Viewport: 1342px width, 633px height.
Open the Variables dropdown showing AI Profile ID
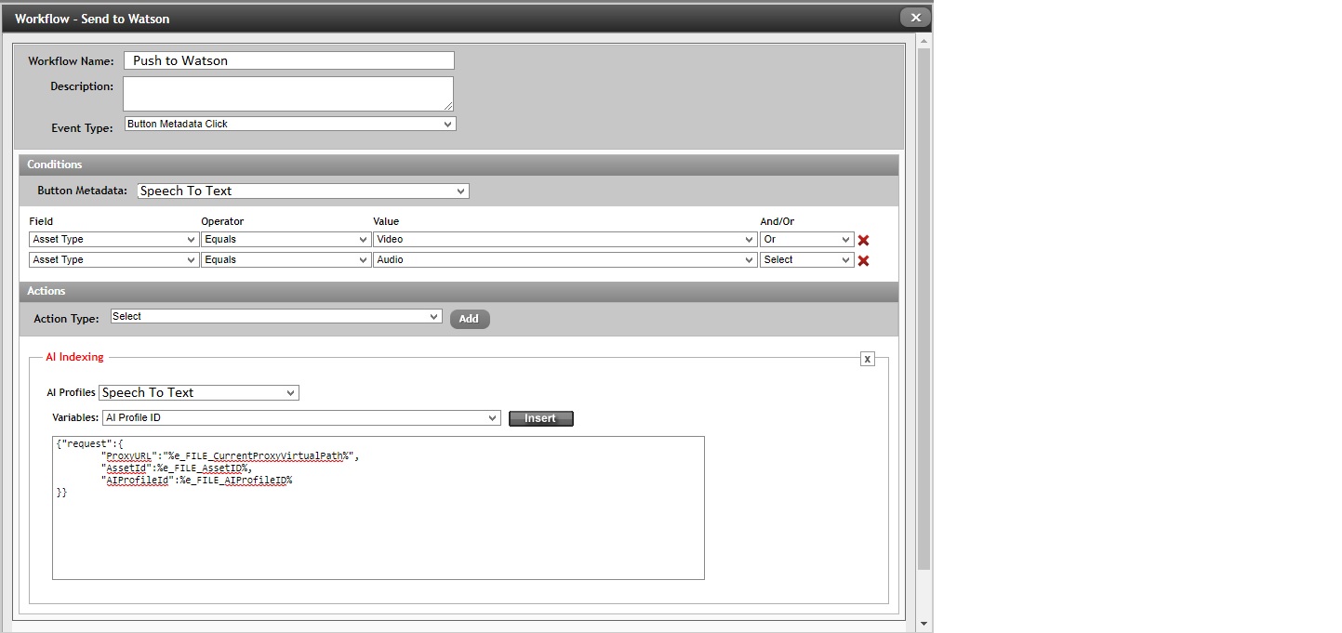coord(301,418)
